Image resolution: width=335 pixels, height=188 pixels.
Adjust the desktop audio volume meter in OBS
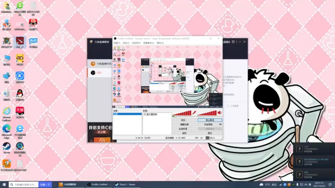(207, 113)
